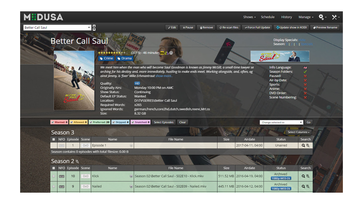Tick the checkbox for episode Klick

[x=53, y=176]
